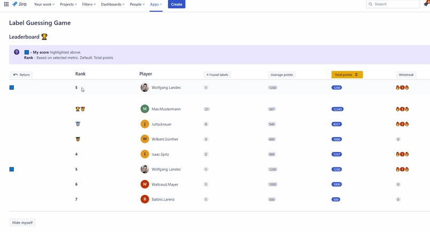Click blue My score square in info banner
430x234 pixels.
pyautogui.click(x=27, y=52)
